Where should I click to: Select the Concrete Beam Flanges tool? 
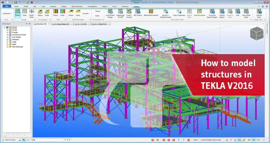coord(212,13)
